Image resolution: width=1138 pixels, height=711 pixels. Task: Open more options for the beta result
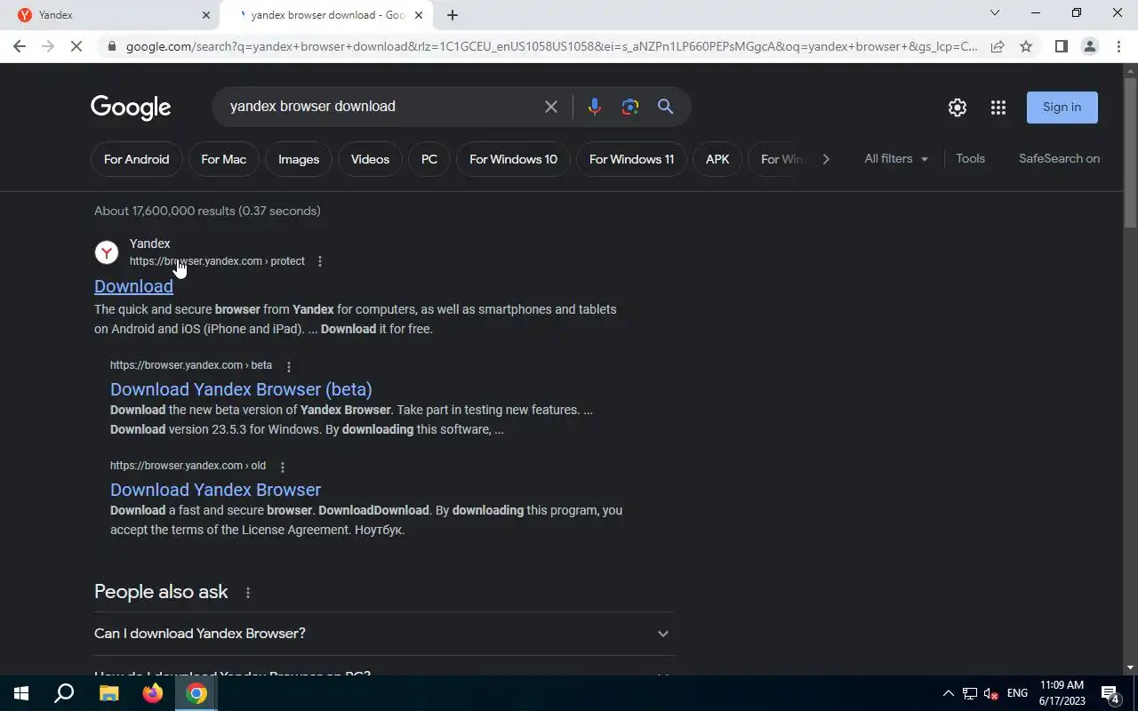288,366
